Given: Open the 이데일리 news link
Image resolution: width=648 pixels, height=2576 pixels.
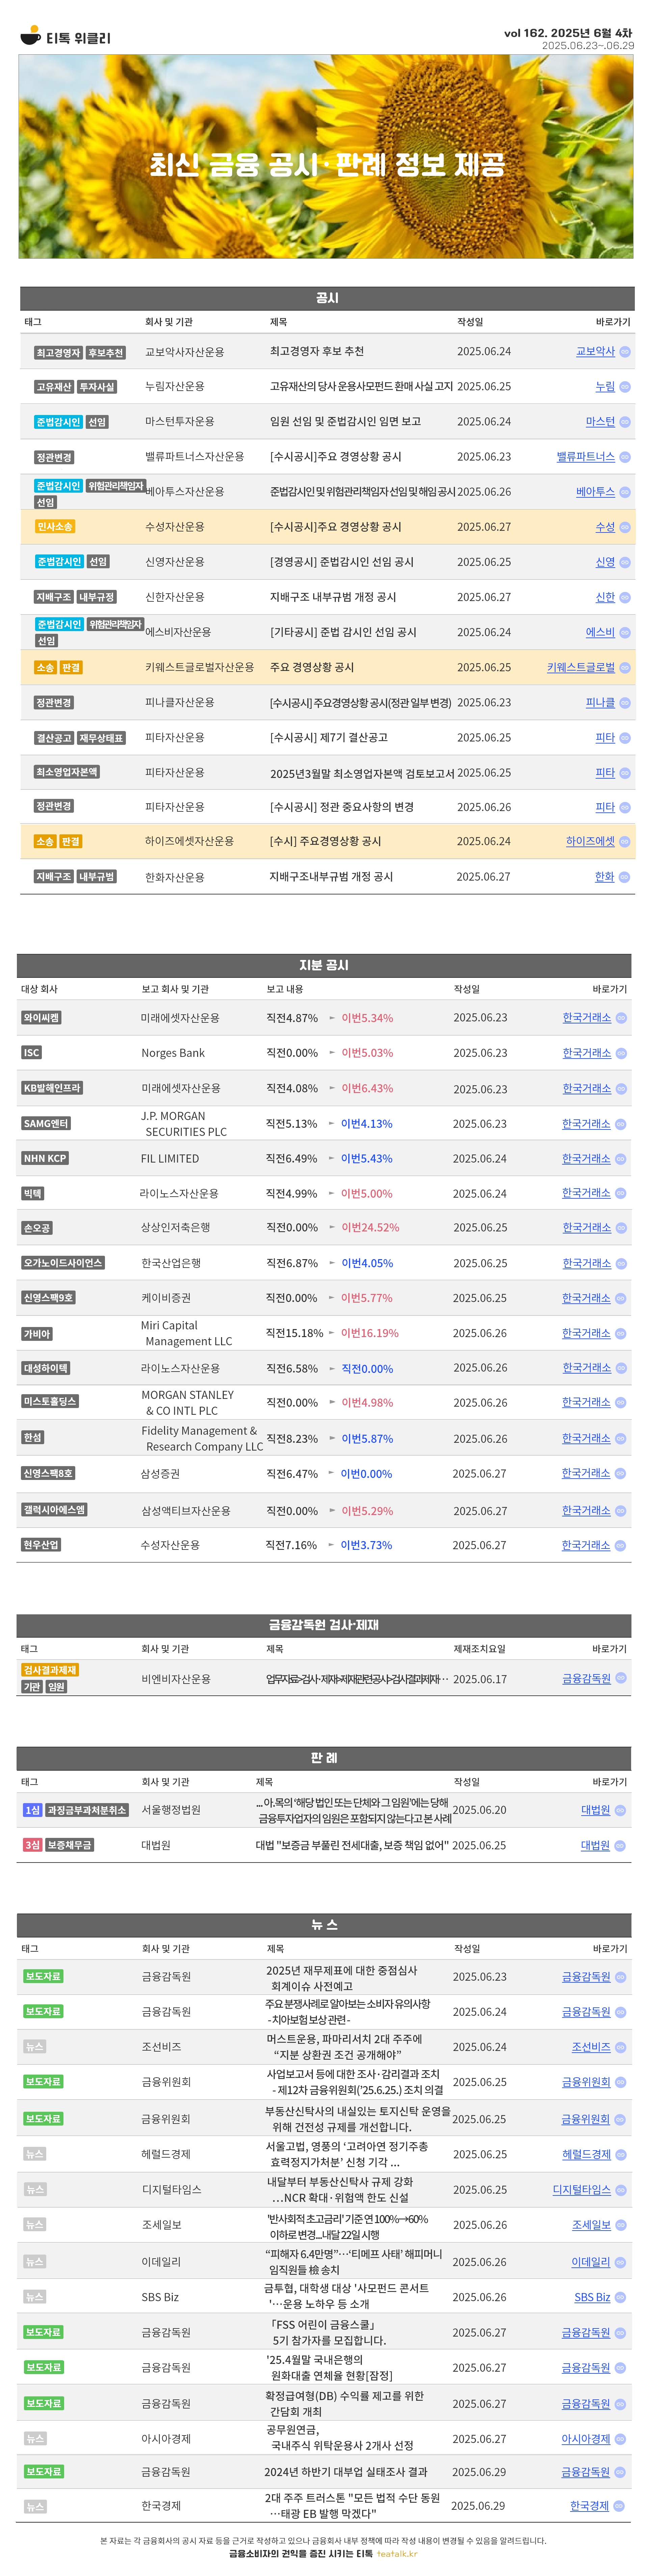Looking at the screenshot, I should pos(591,2262).
